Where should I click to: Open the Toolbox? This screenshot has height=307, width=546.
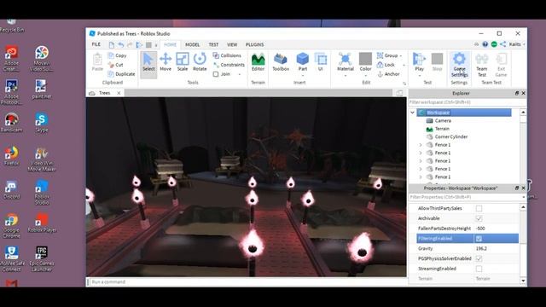(281, 62)
